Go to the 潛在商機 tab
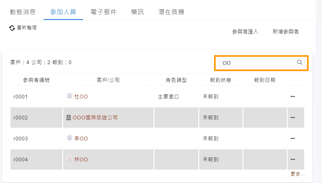The width and height of the screenshot is (322, 183). (171, 12)
